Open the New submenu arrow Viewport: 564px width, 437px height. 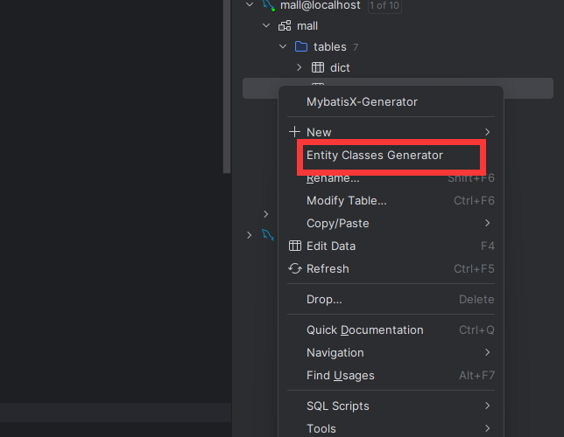[x=487, y=132]
